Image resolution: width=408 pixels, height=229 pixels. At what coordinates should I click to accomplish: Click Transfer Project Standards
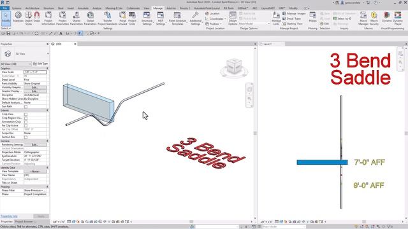pyautogui.click(x=108, y=18)
